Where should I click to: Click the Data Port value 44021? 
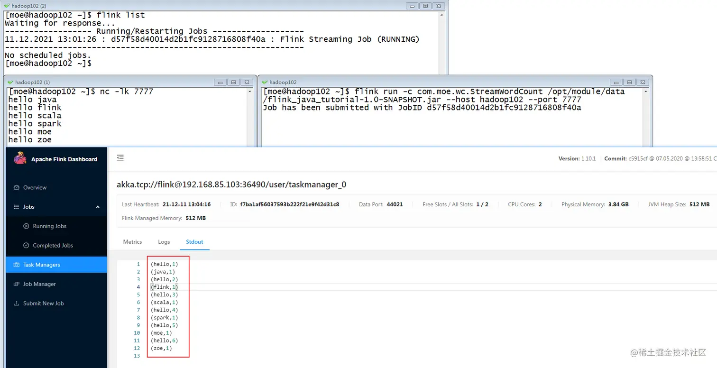(395, 204)
